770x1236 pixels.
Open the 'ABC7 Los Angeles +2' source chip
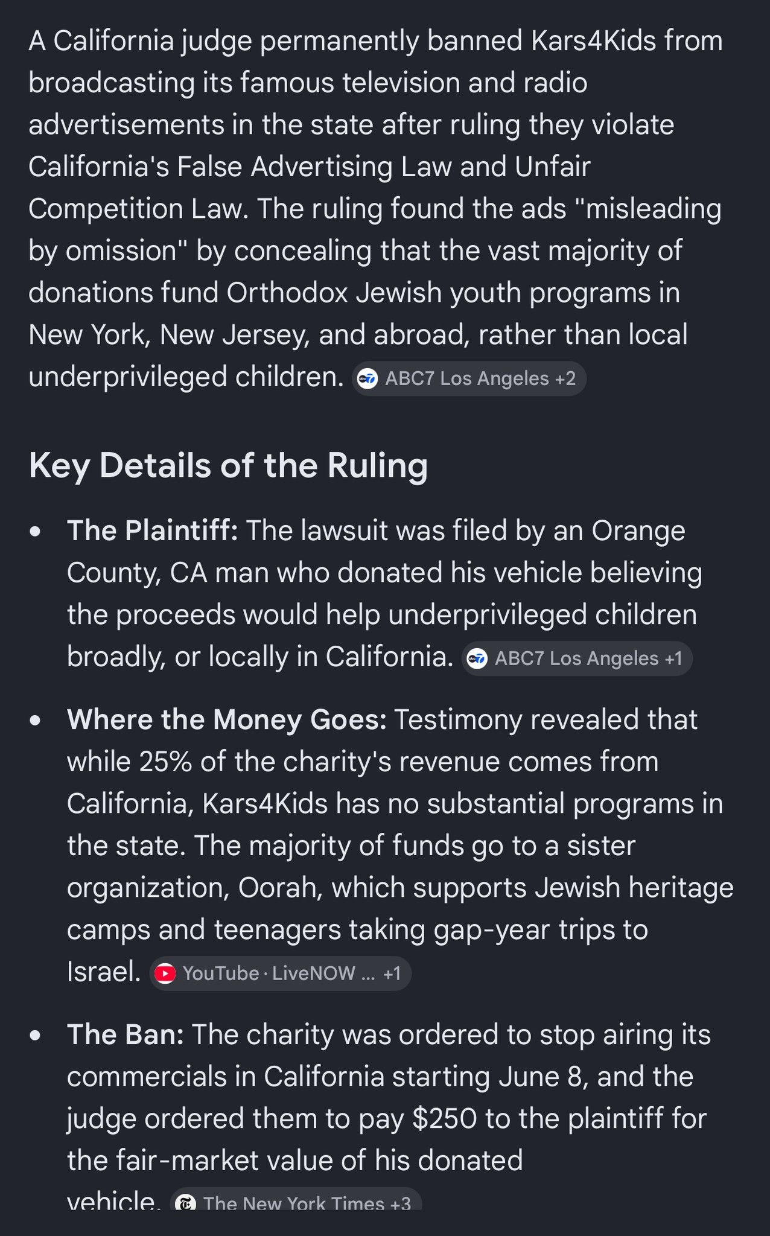click(469, 379)
